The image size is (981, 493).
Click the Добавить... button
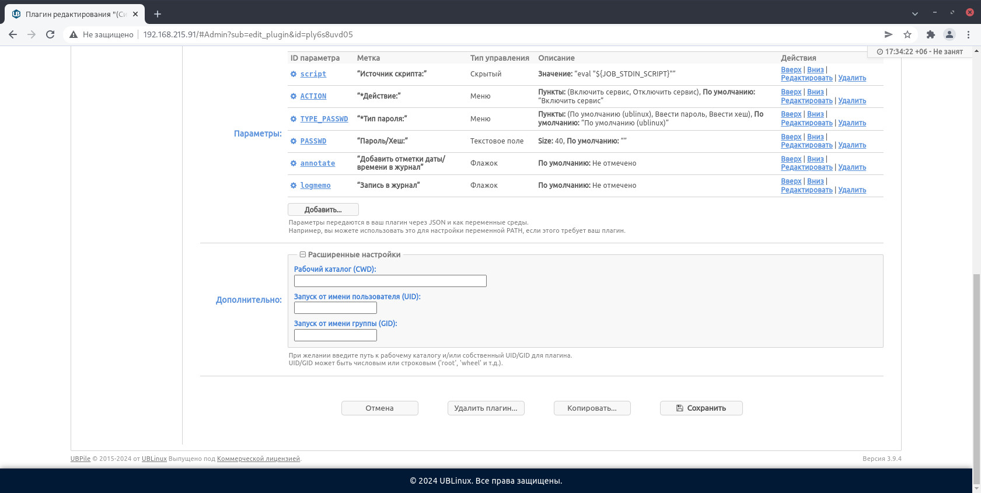[323, 209]
